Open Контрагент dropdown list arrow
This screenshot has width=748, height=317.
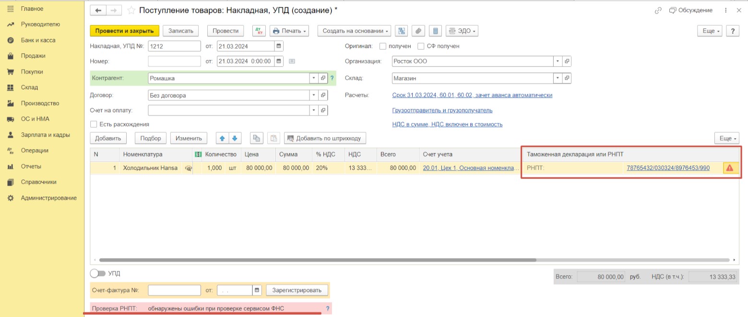pos(314,78)
